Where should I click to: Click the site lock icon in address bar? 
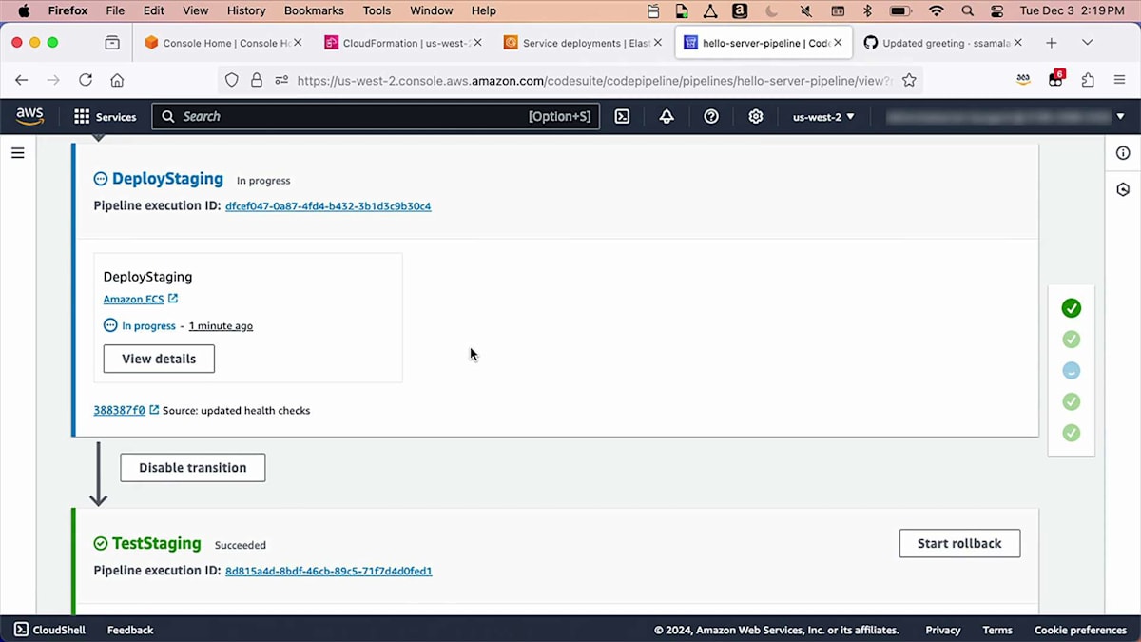tap(256, 80)
